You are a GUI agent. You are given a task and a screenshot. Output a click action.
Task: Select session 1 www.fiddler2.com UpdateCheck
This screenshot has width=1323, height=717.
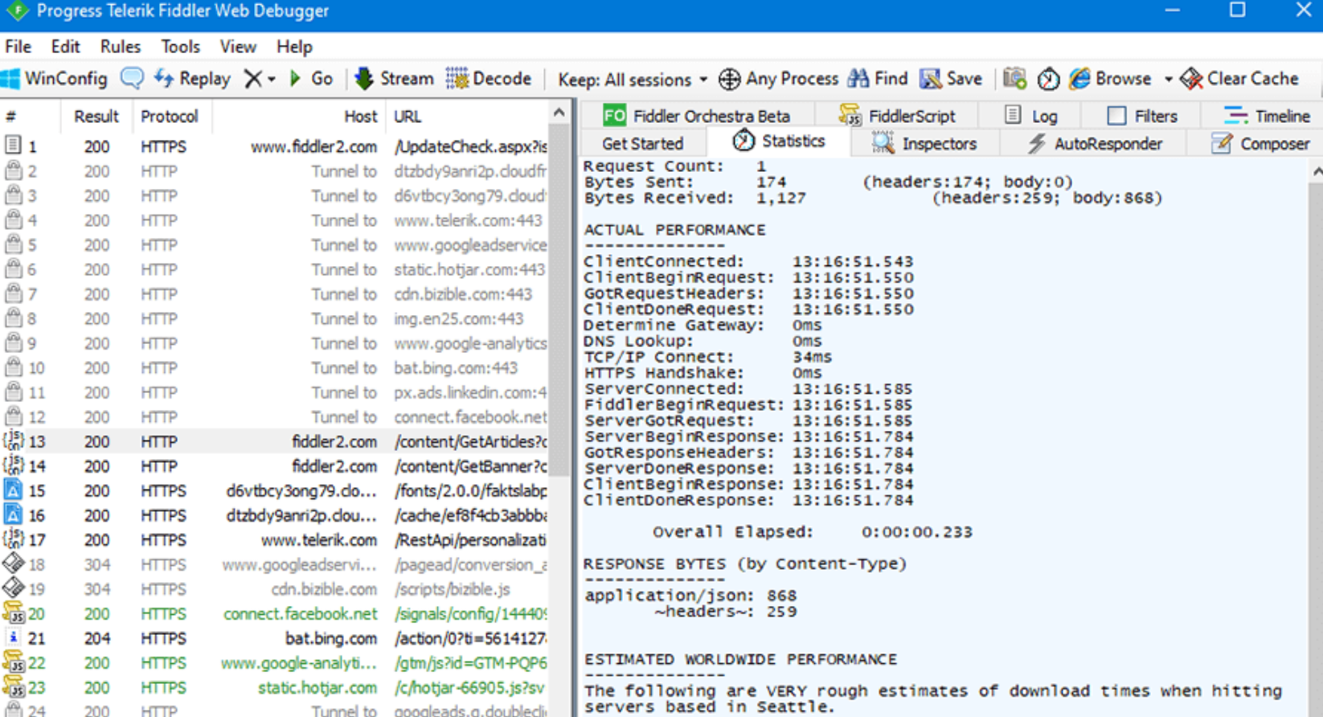tap(275, 146)
